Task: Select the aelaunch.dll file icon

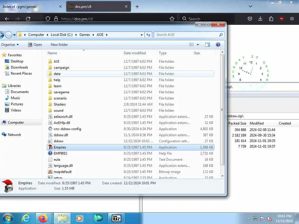Action: point(50,117)
